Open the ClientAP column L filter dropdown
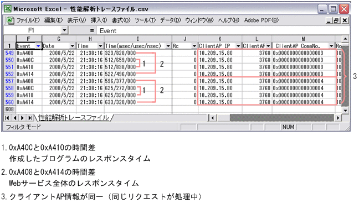Screen dimensions: 359x203 click(x=268, y=46)
